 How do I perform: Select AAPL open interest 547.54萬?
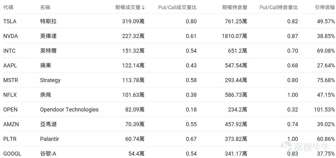tap(236, 66)
